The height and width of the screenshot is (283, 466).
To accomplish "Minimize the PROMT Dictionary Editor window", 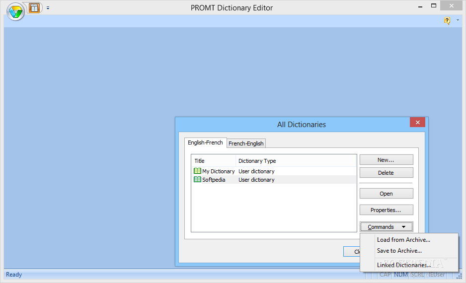I will coord(420,6).
